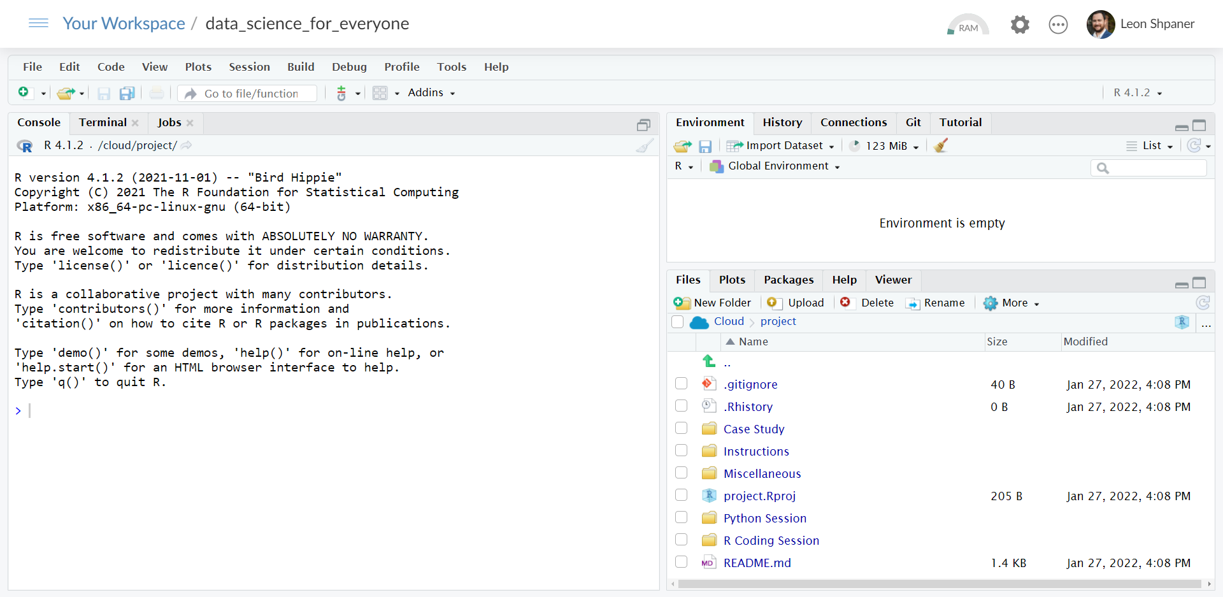Open the Addins dropdown
The height and width of the screenshot is (597, 1223).
(x=431, y=93)
